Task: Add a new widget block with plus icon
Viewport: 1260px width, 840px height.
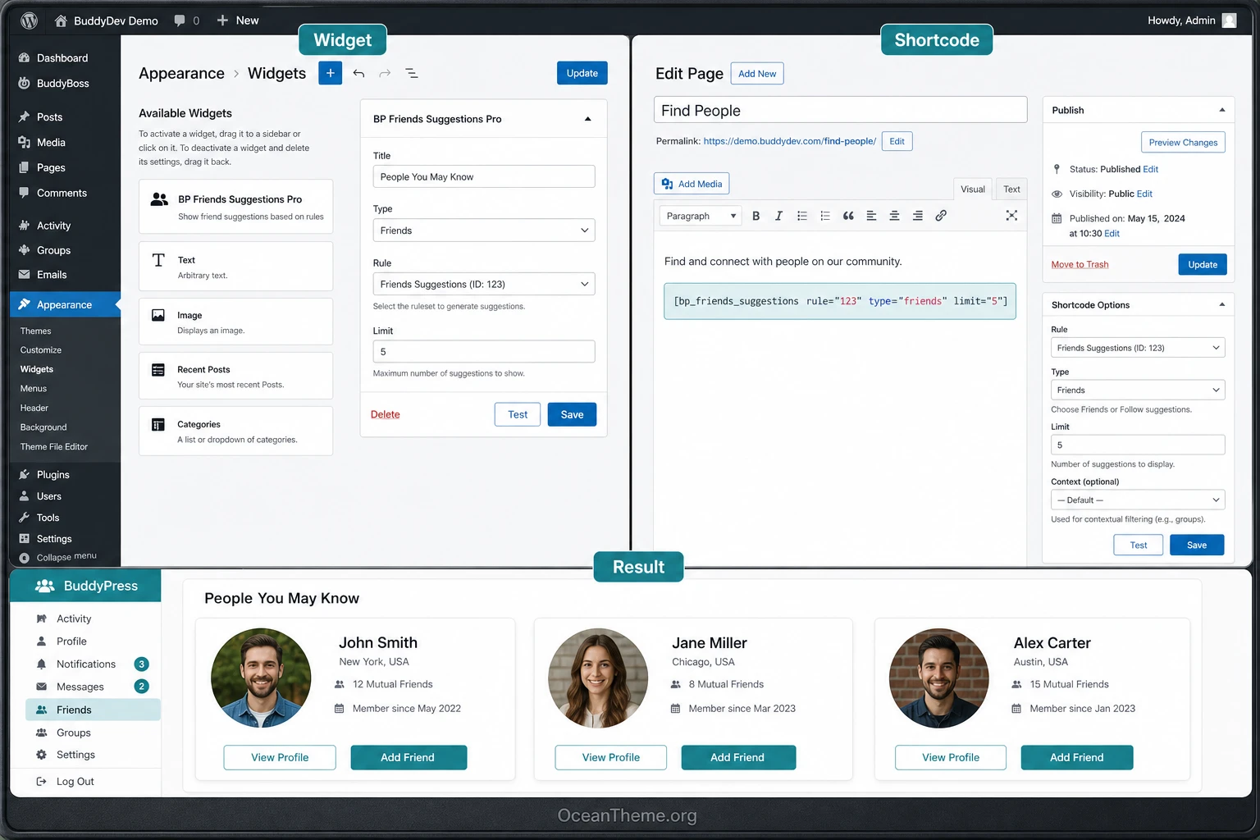Action: click(x=330, y=73)
